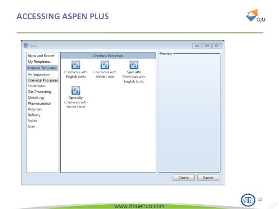Minimize the New dialog window
This screenshot has width=279, height=209.
197,46
